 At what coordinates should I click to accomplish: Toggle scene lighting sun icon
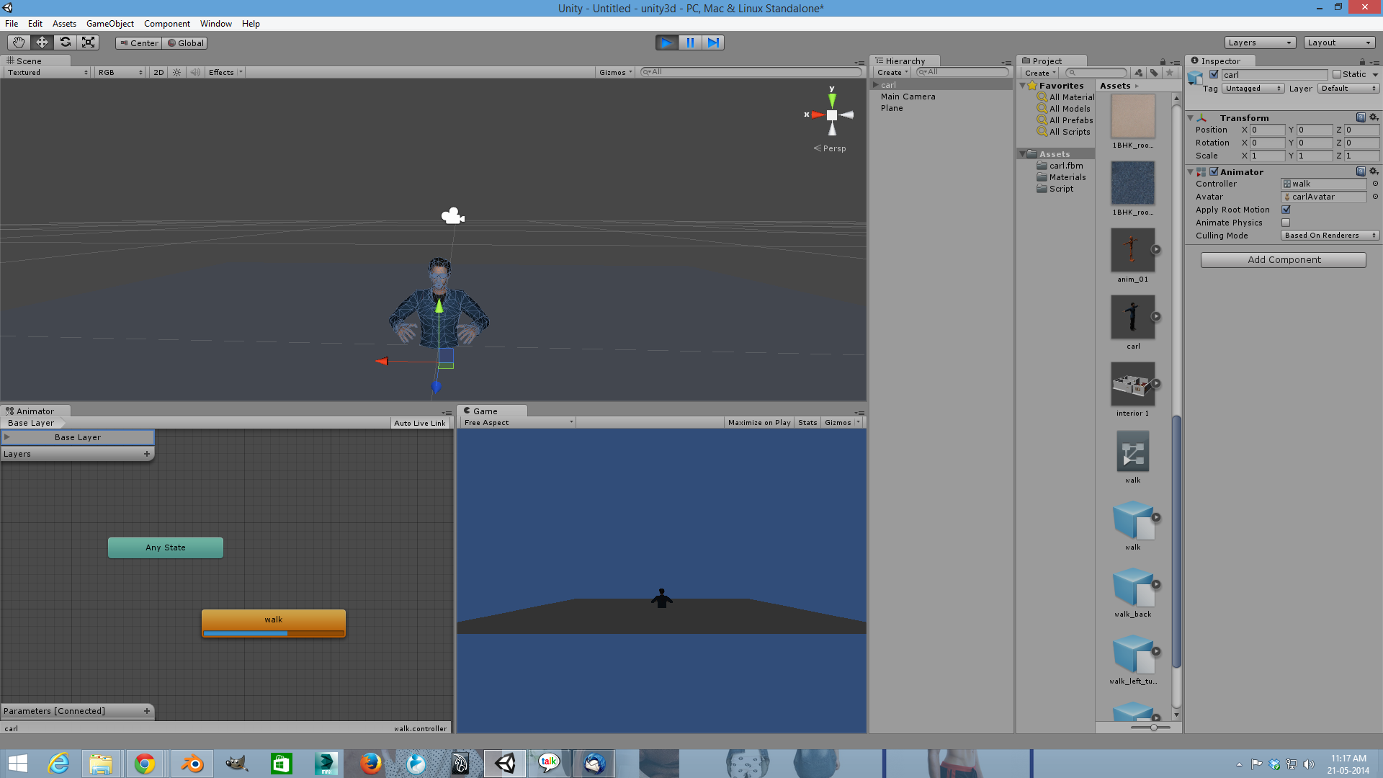tap(177, 72)
